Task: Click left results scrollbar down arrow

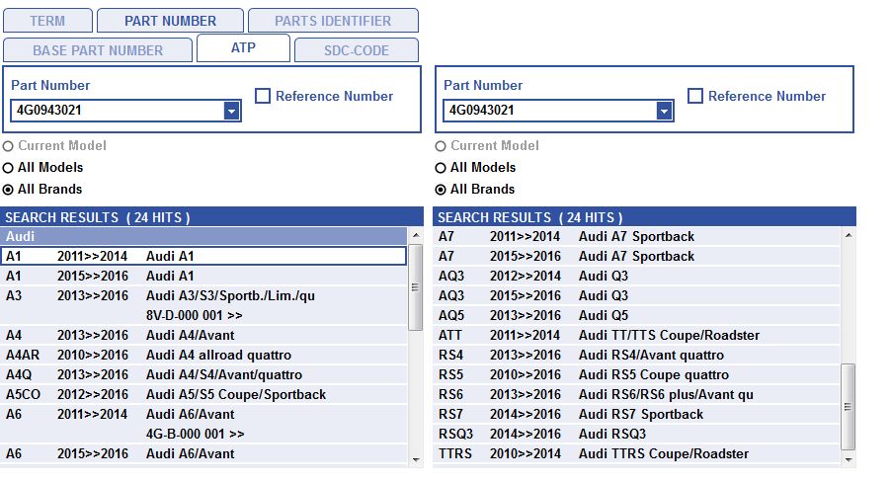Action: tap(416, 460)
